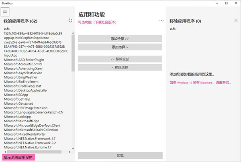Open the 如果 Windows 10 装有 Bloatware link
The image size is (241, 162).
[200, 82]
